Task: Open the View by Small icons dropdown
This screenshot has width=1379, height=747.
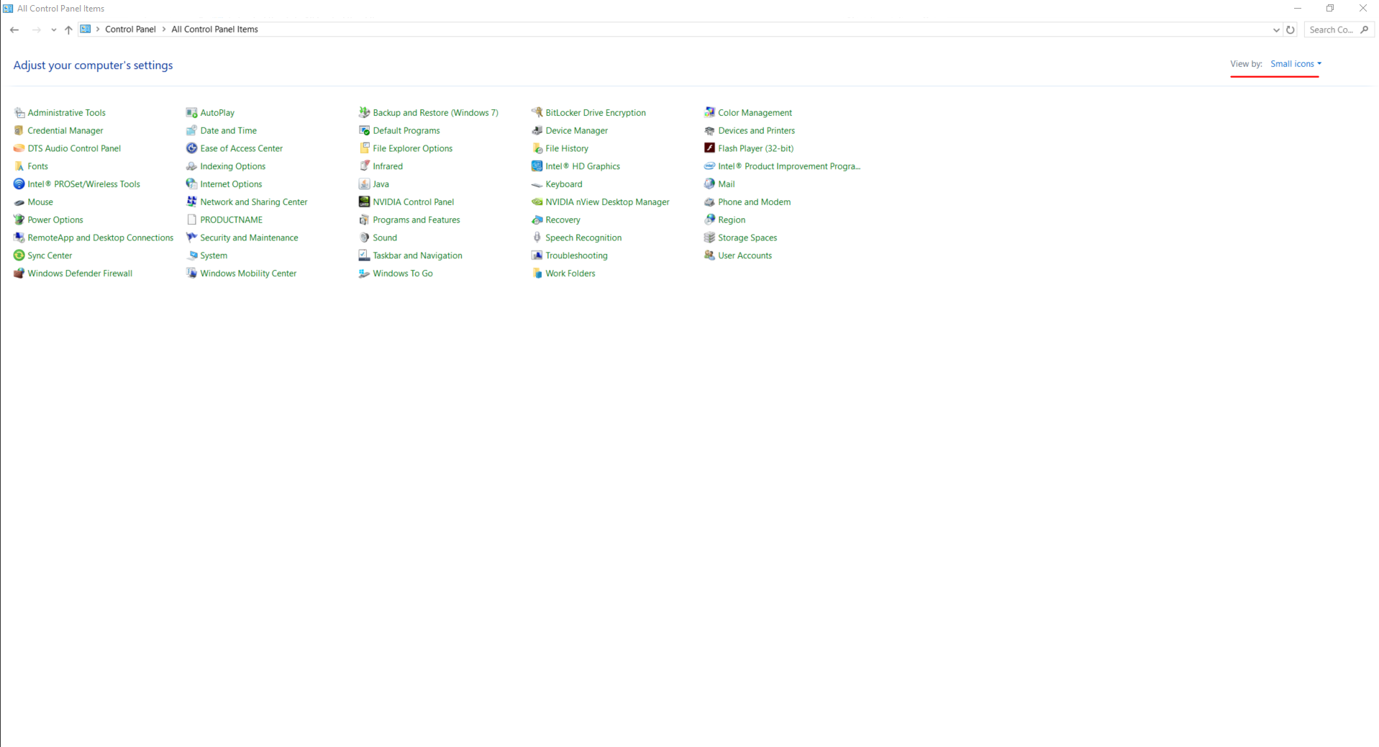Action: click(1296, 64)
